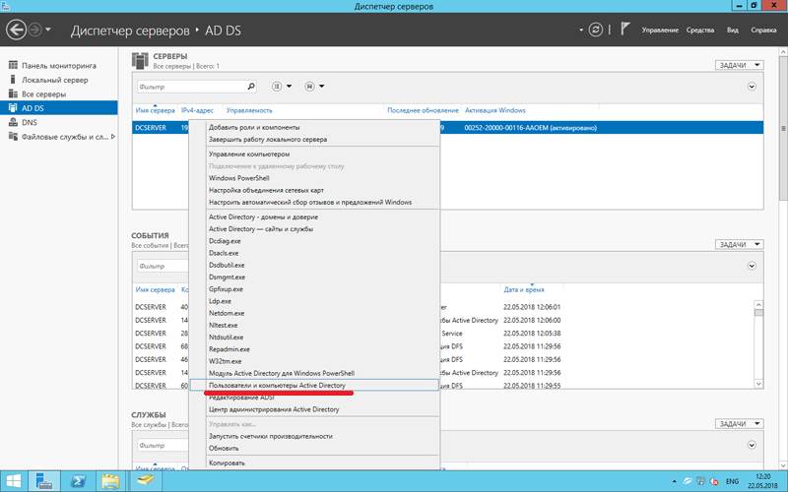Click the servers filter input field
The image size is (788, 492).
click(x=187, y=88)
